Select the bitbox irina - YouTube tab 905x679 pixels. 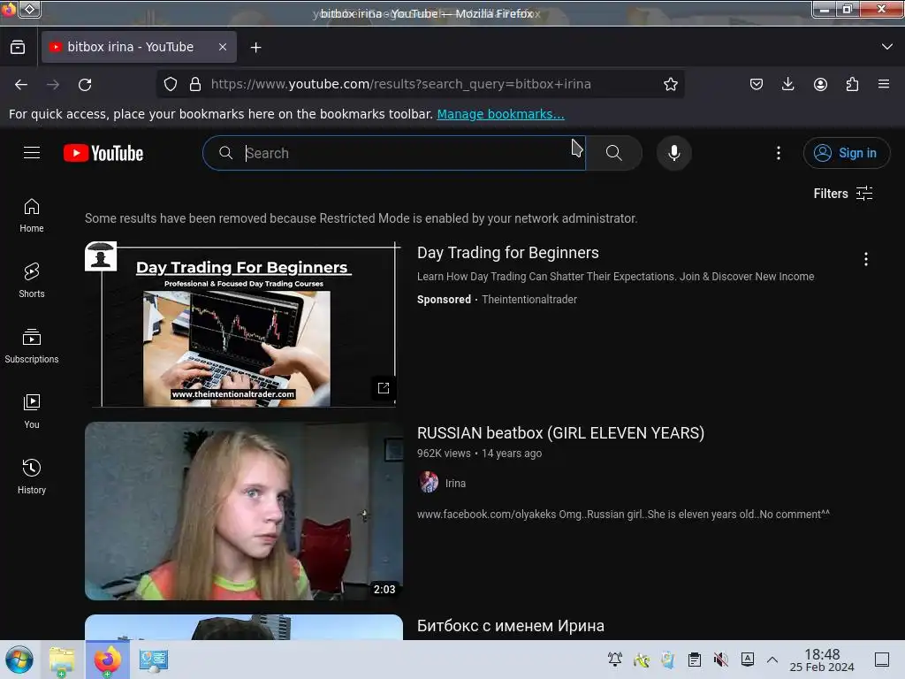pyautogui.click(x=139, y=47)
